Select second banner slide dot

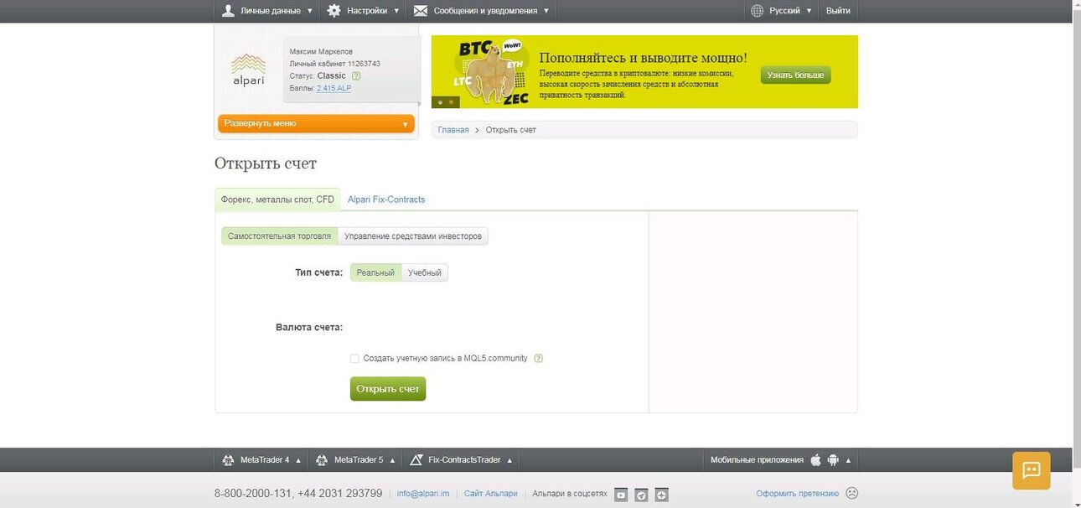[451, 102]
